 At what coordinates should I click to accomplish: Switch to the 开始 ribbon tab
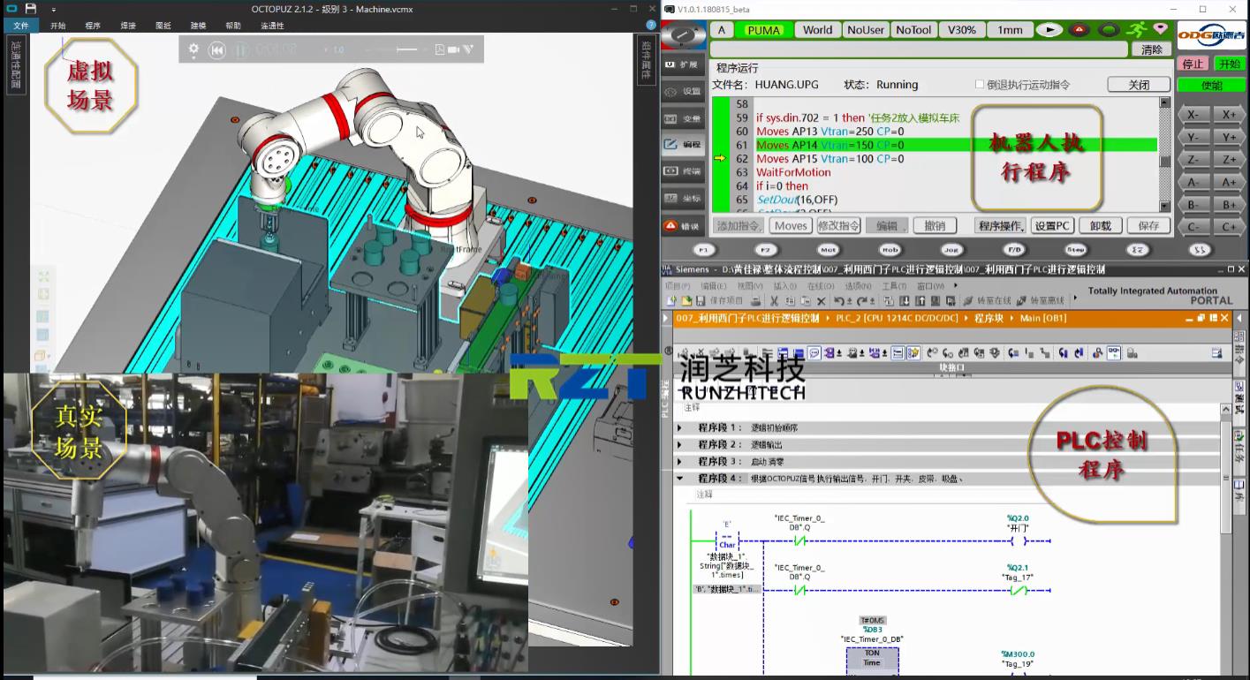57,26
